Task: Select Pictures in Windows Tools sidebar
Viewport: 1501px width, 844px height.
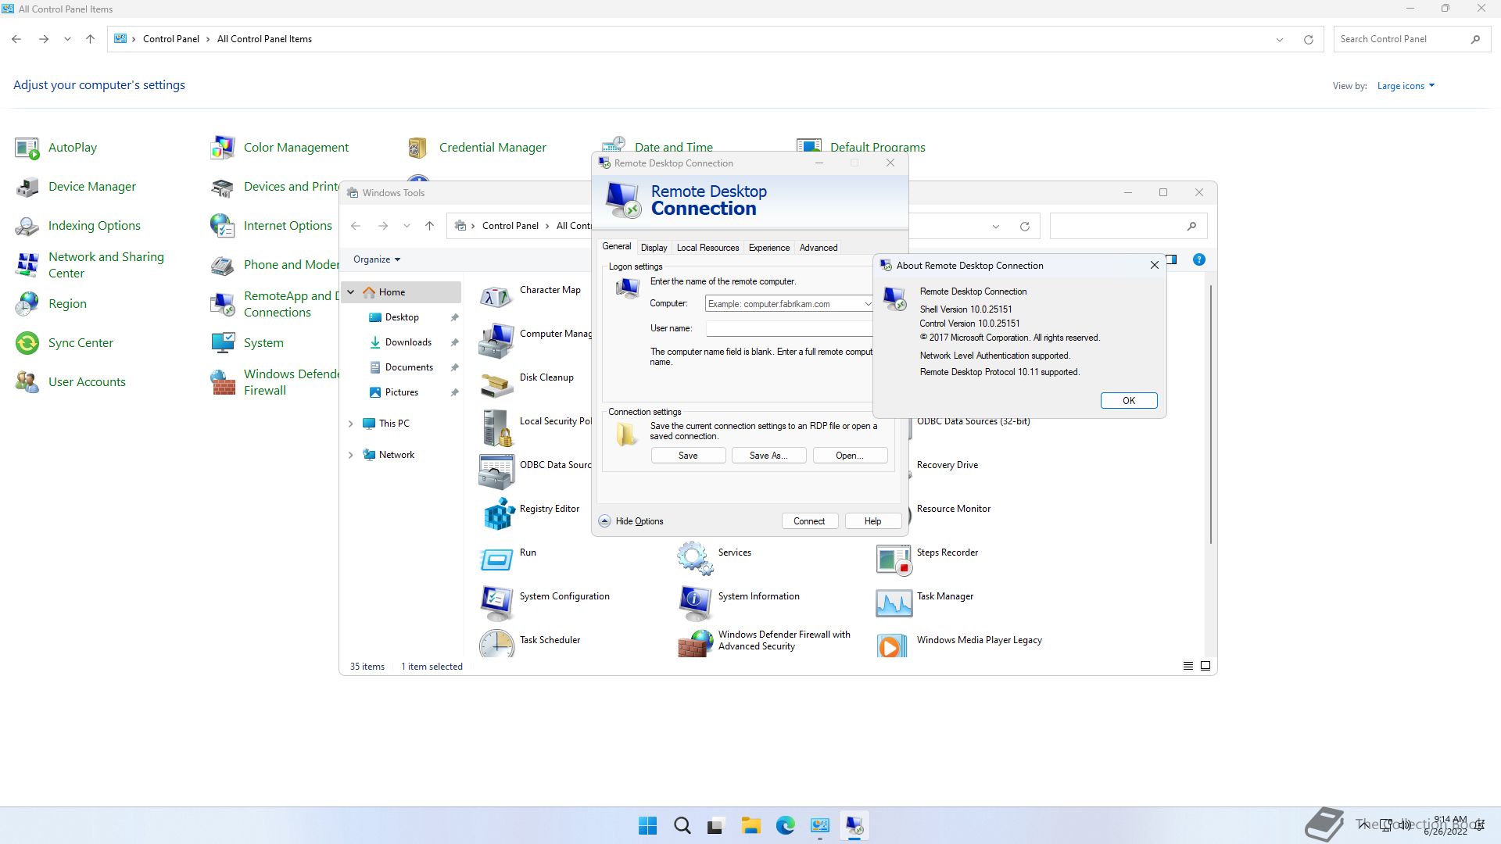Action: click(x=401, y=392)
